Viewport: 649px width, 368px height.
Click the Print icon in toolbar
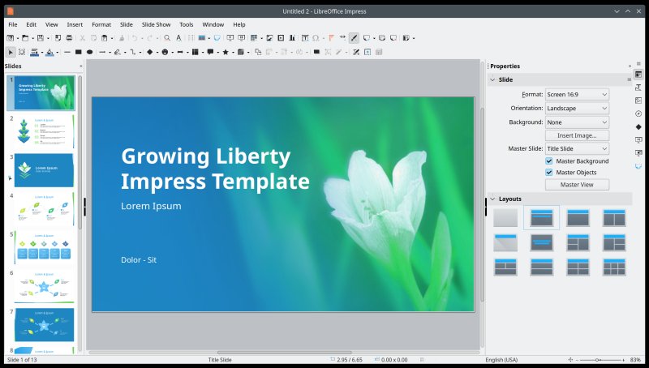tap(70, 38)
